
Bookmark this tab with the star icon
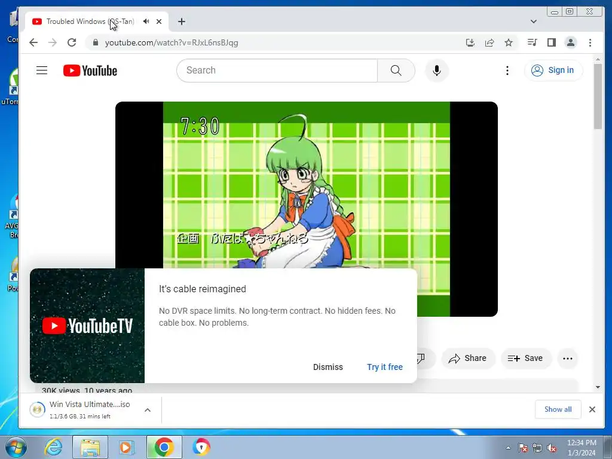point(509,42)
